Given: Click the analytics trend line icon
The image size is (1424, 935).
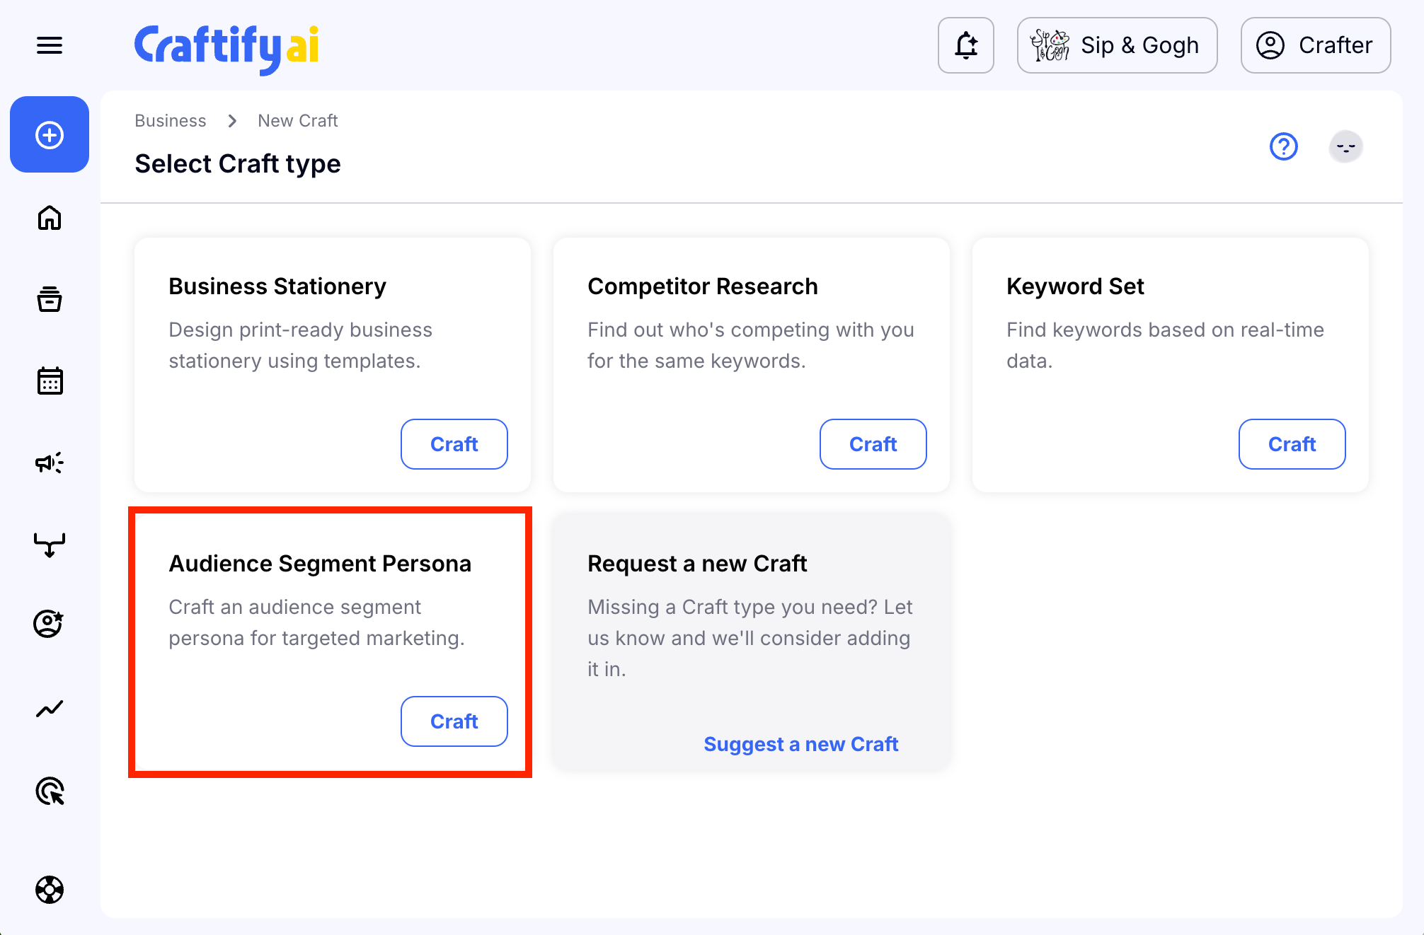Looking at the screenshot, I should (x=50, y=709).
